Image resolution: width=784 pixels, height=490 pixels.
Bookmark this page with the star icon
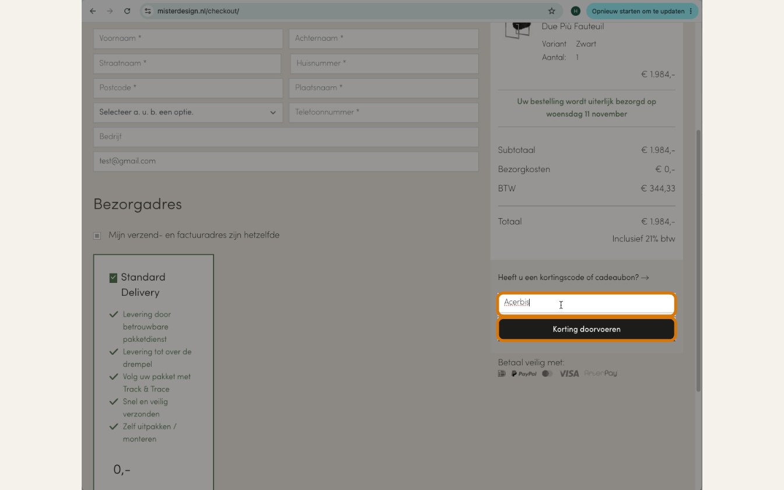(552, 11)
